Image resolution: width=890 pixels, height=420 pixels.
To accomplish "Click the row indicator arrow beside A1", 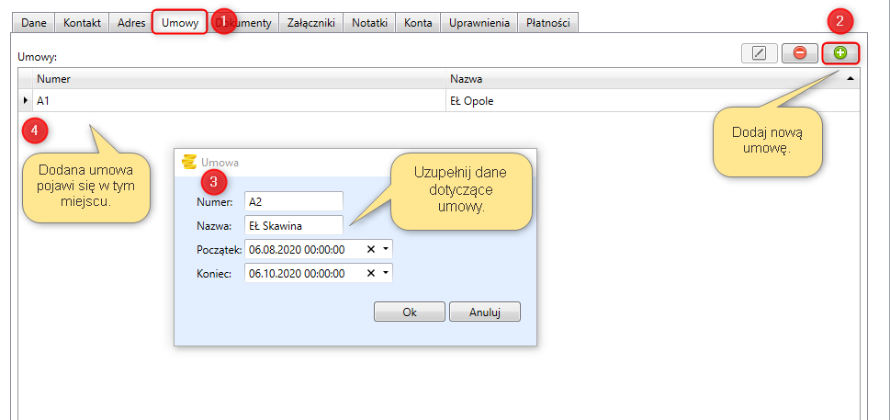I will pyautogui.click(x=26, y=101).
